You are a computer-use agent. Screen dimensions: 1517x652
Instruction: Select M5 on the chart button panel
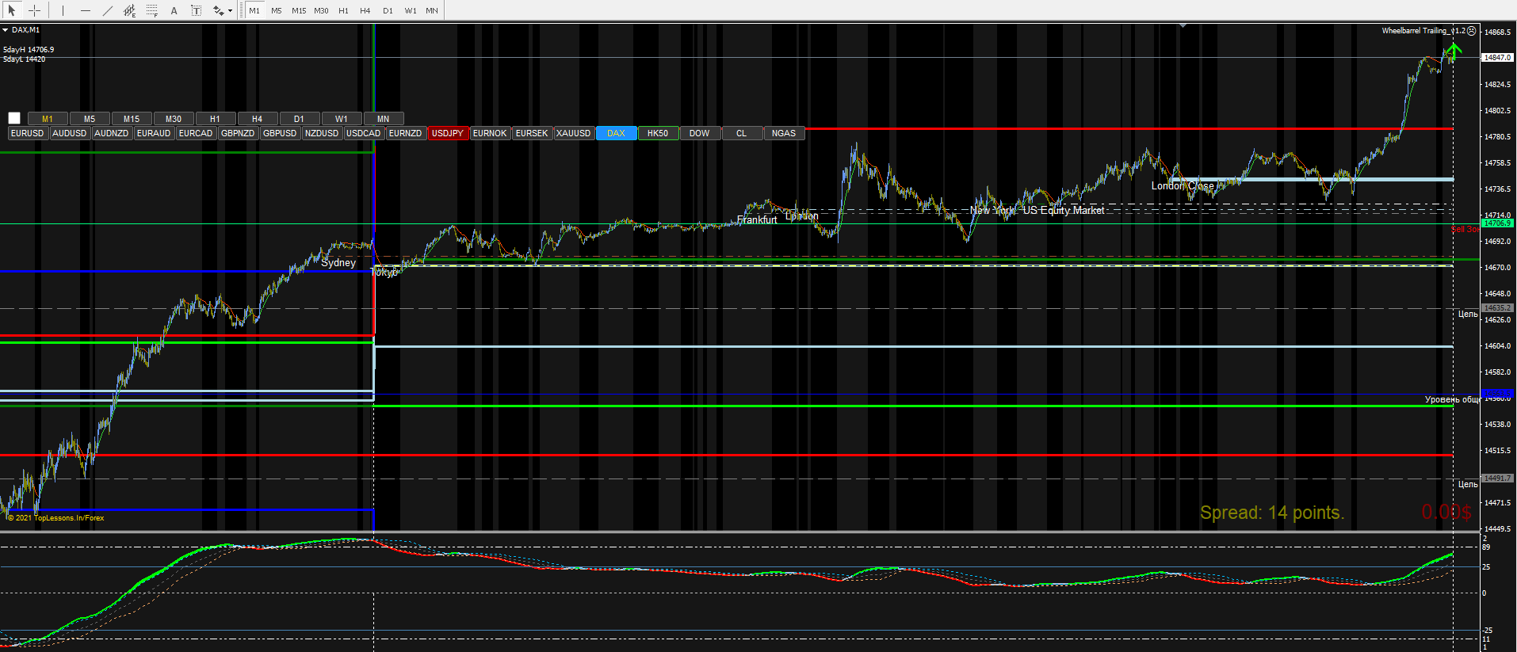point(90,119)
